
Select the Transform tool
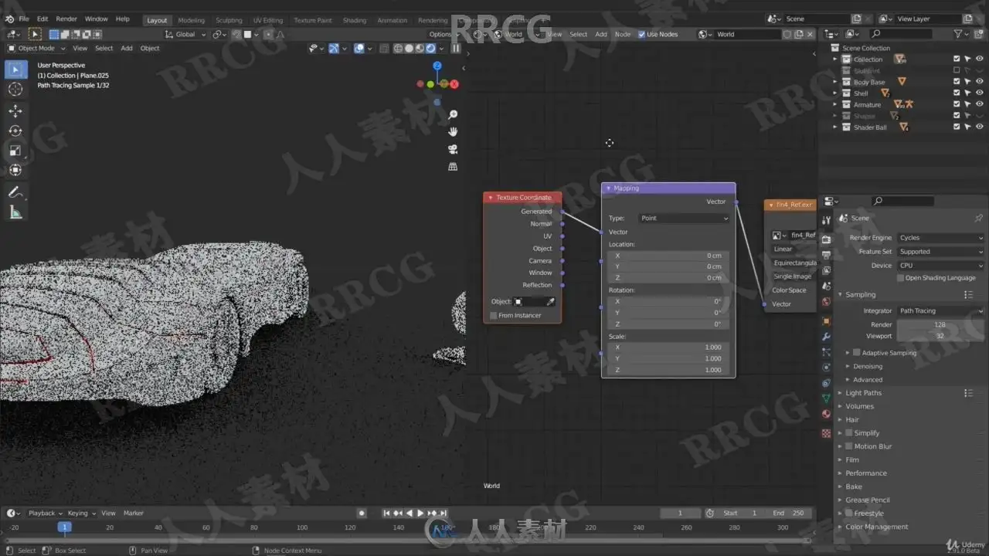click(x=15, y=170)
